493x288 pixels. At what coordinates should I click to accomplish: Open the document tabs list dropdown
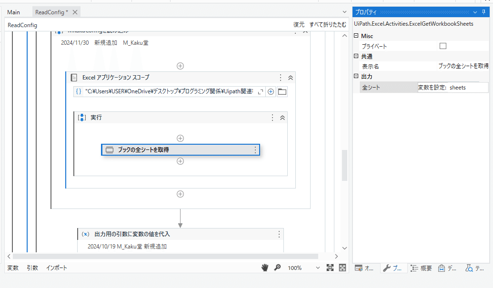(344, 12)
